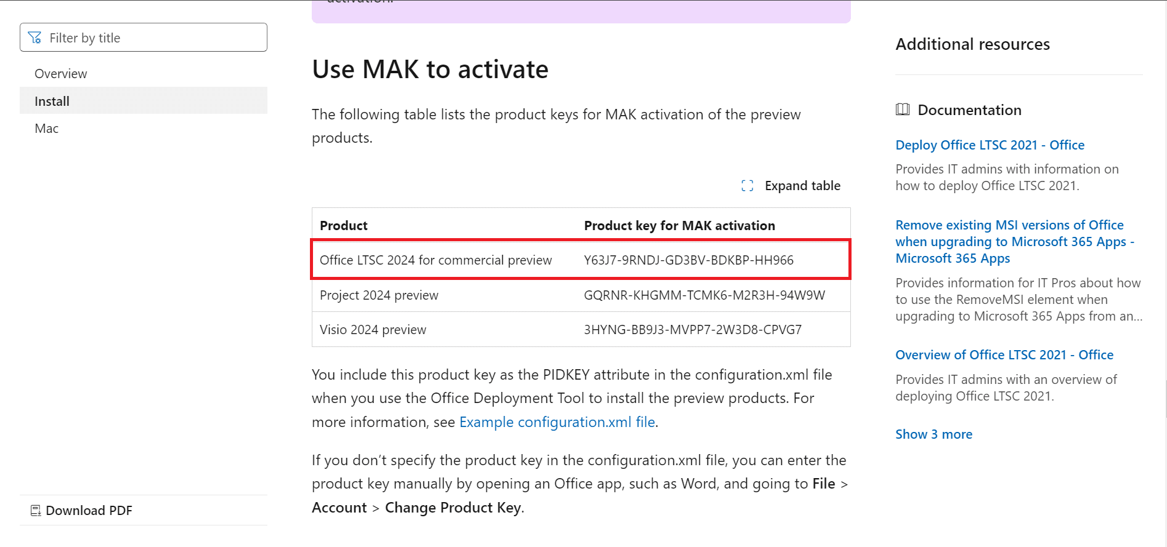Click the Documentation book icon
The height and width of the screenshot is (547, 1167).
pos(903,110)
